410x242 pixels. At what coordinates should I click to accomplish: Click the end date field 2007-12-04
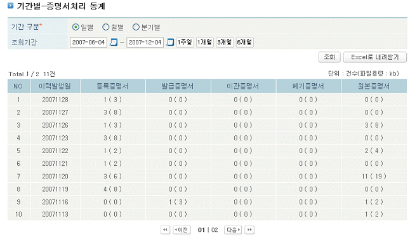point(145,43)
